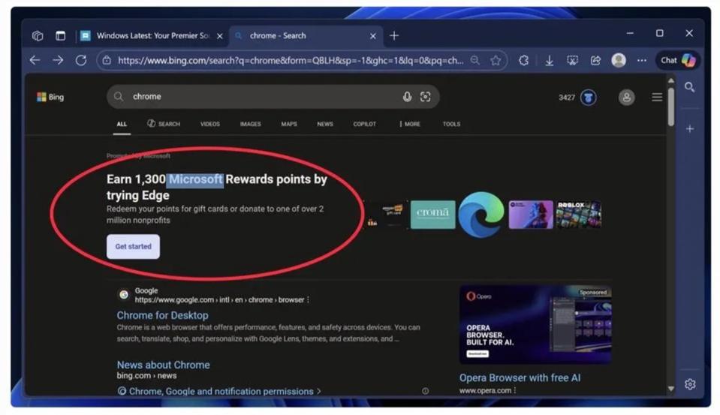Viewport: 720px width, 415px height.
Task: Open Copilot Chat button
Action: 678,60
